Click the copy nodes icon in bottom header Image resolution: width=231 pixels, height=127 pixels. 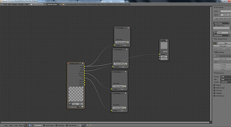(x=88, y=125)
